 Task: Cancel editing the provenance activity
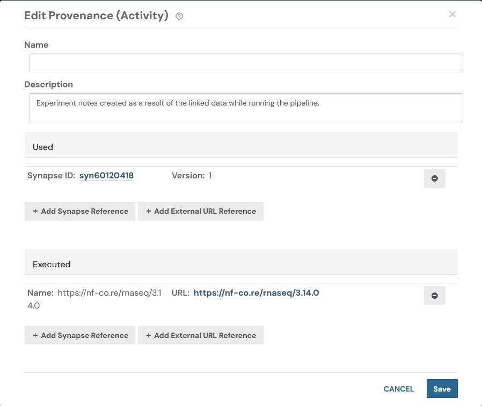[398, 389]
